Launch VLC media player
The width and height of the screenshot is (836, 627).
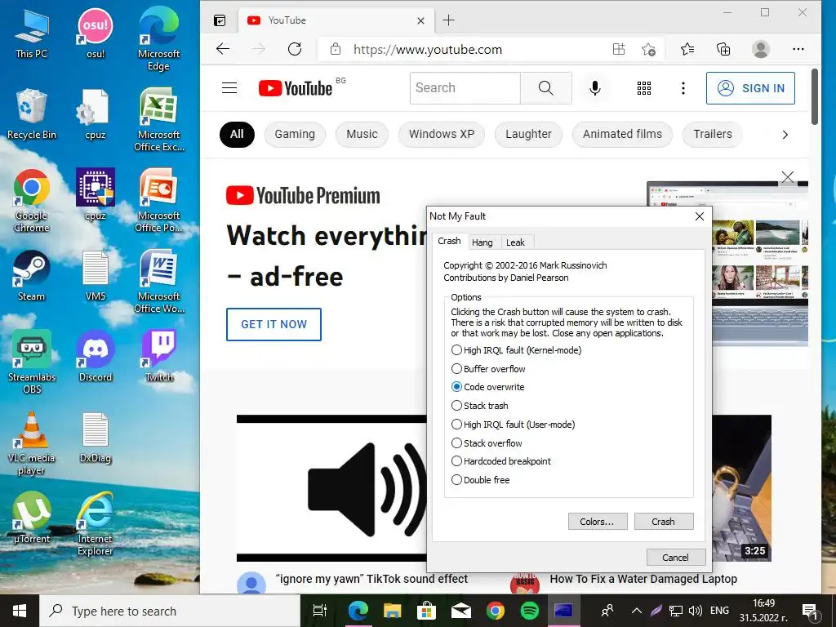pyautogui.click(x=32, y=443)
